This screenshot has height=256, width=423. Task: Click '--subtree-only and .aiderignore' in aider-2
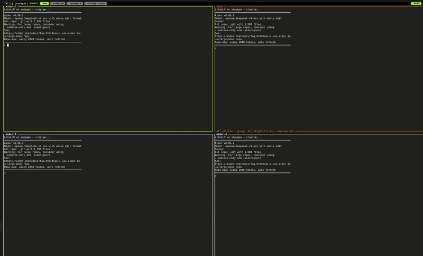pos(237,30)
